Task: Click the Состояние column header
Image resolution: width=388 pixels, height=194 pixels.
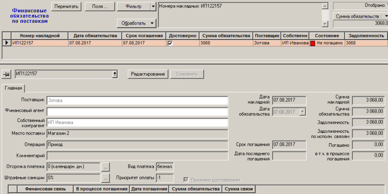Action: point(327,36)
